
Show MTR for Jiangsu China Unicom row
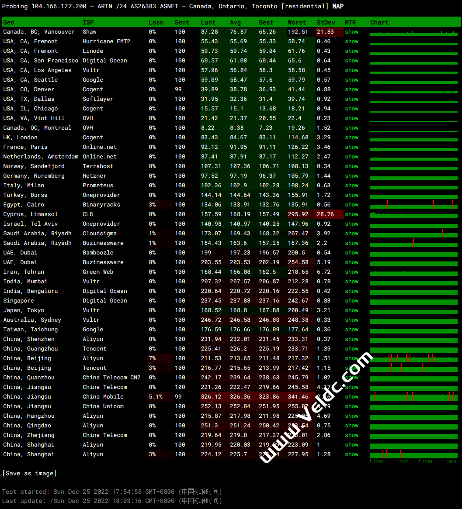[351, 406]
